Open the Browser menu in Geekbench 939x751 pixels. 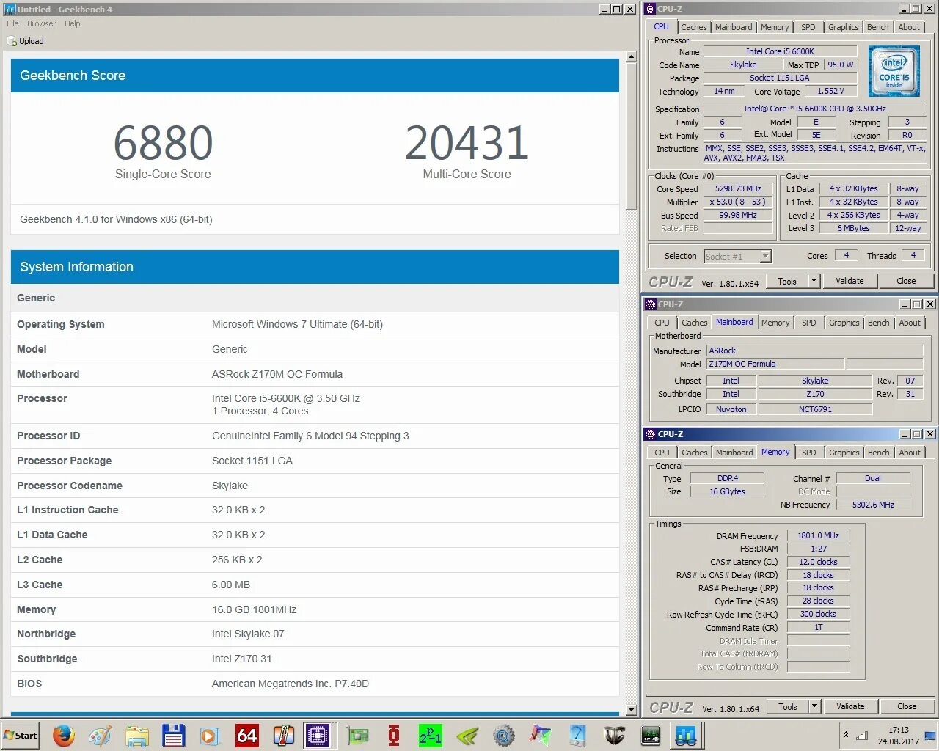41,23
